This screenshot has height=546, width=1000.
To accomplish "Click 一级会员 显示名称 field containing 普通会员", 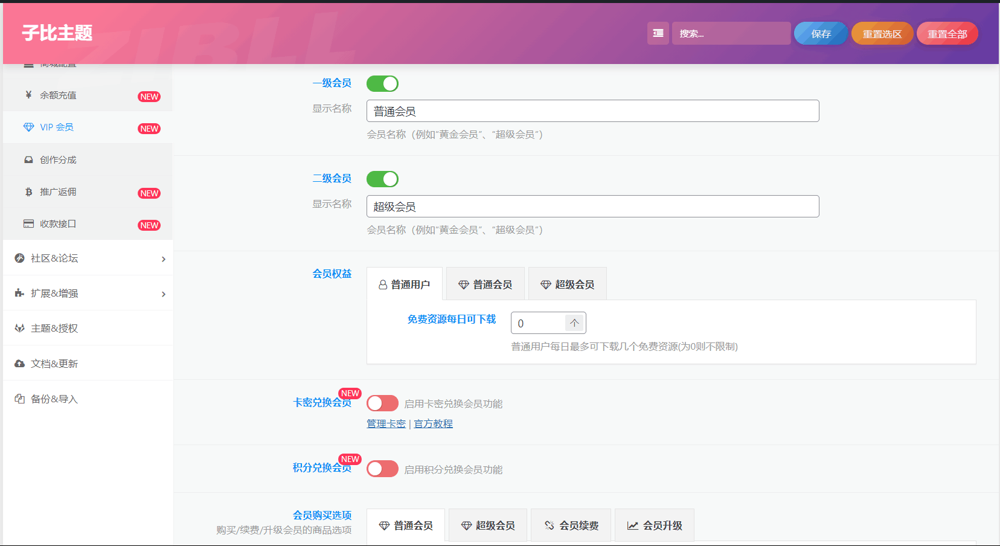I will point(593,111).
